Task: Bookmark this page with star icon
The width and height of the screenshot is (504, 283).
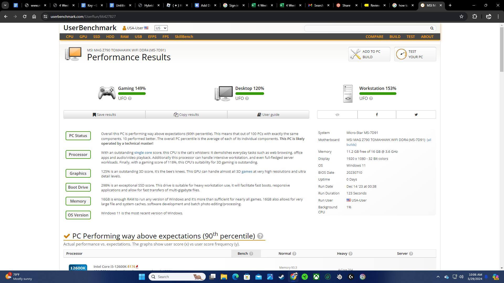Action: point(461,17)
